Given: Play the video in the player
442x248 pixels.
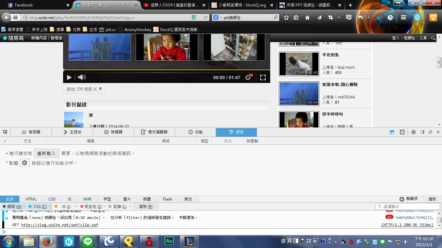Looking at the screenshot, I should point(69,77).
